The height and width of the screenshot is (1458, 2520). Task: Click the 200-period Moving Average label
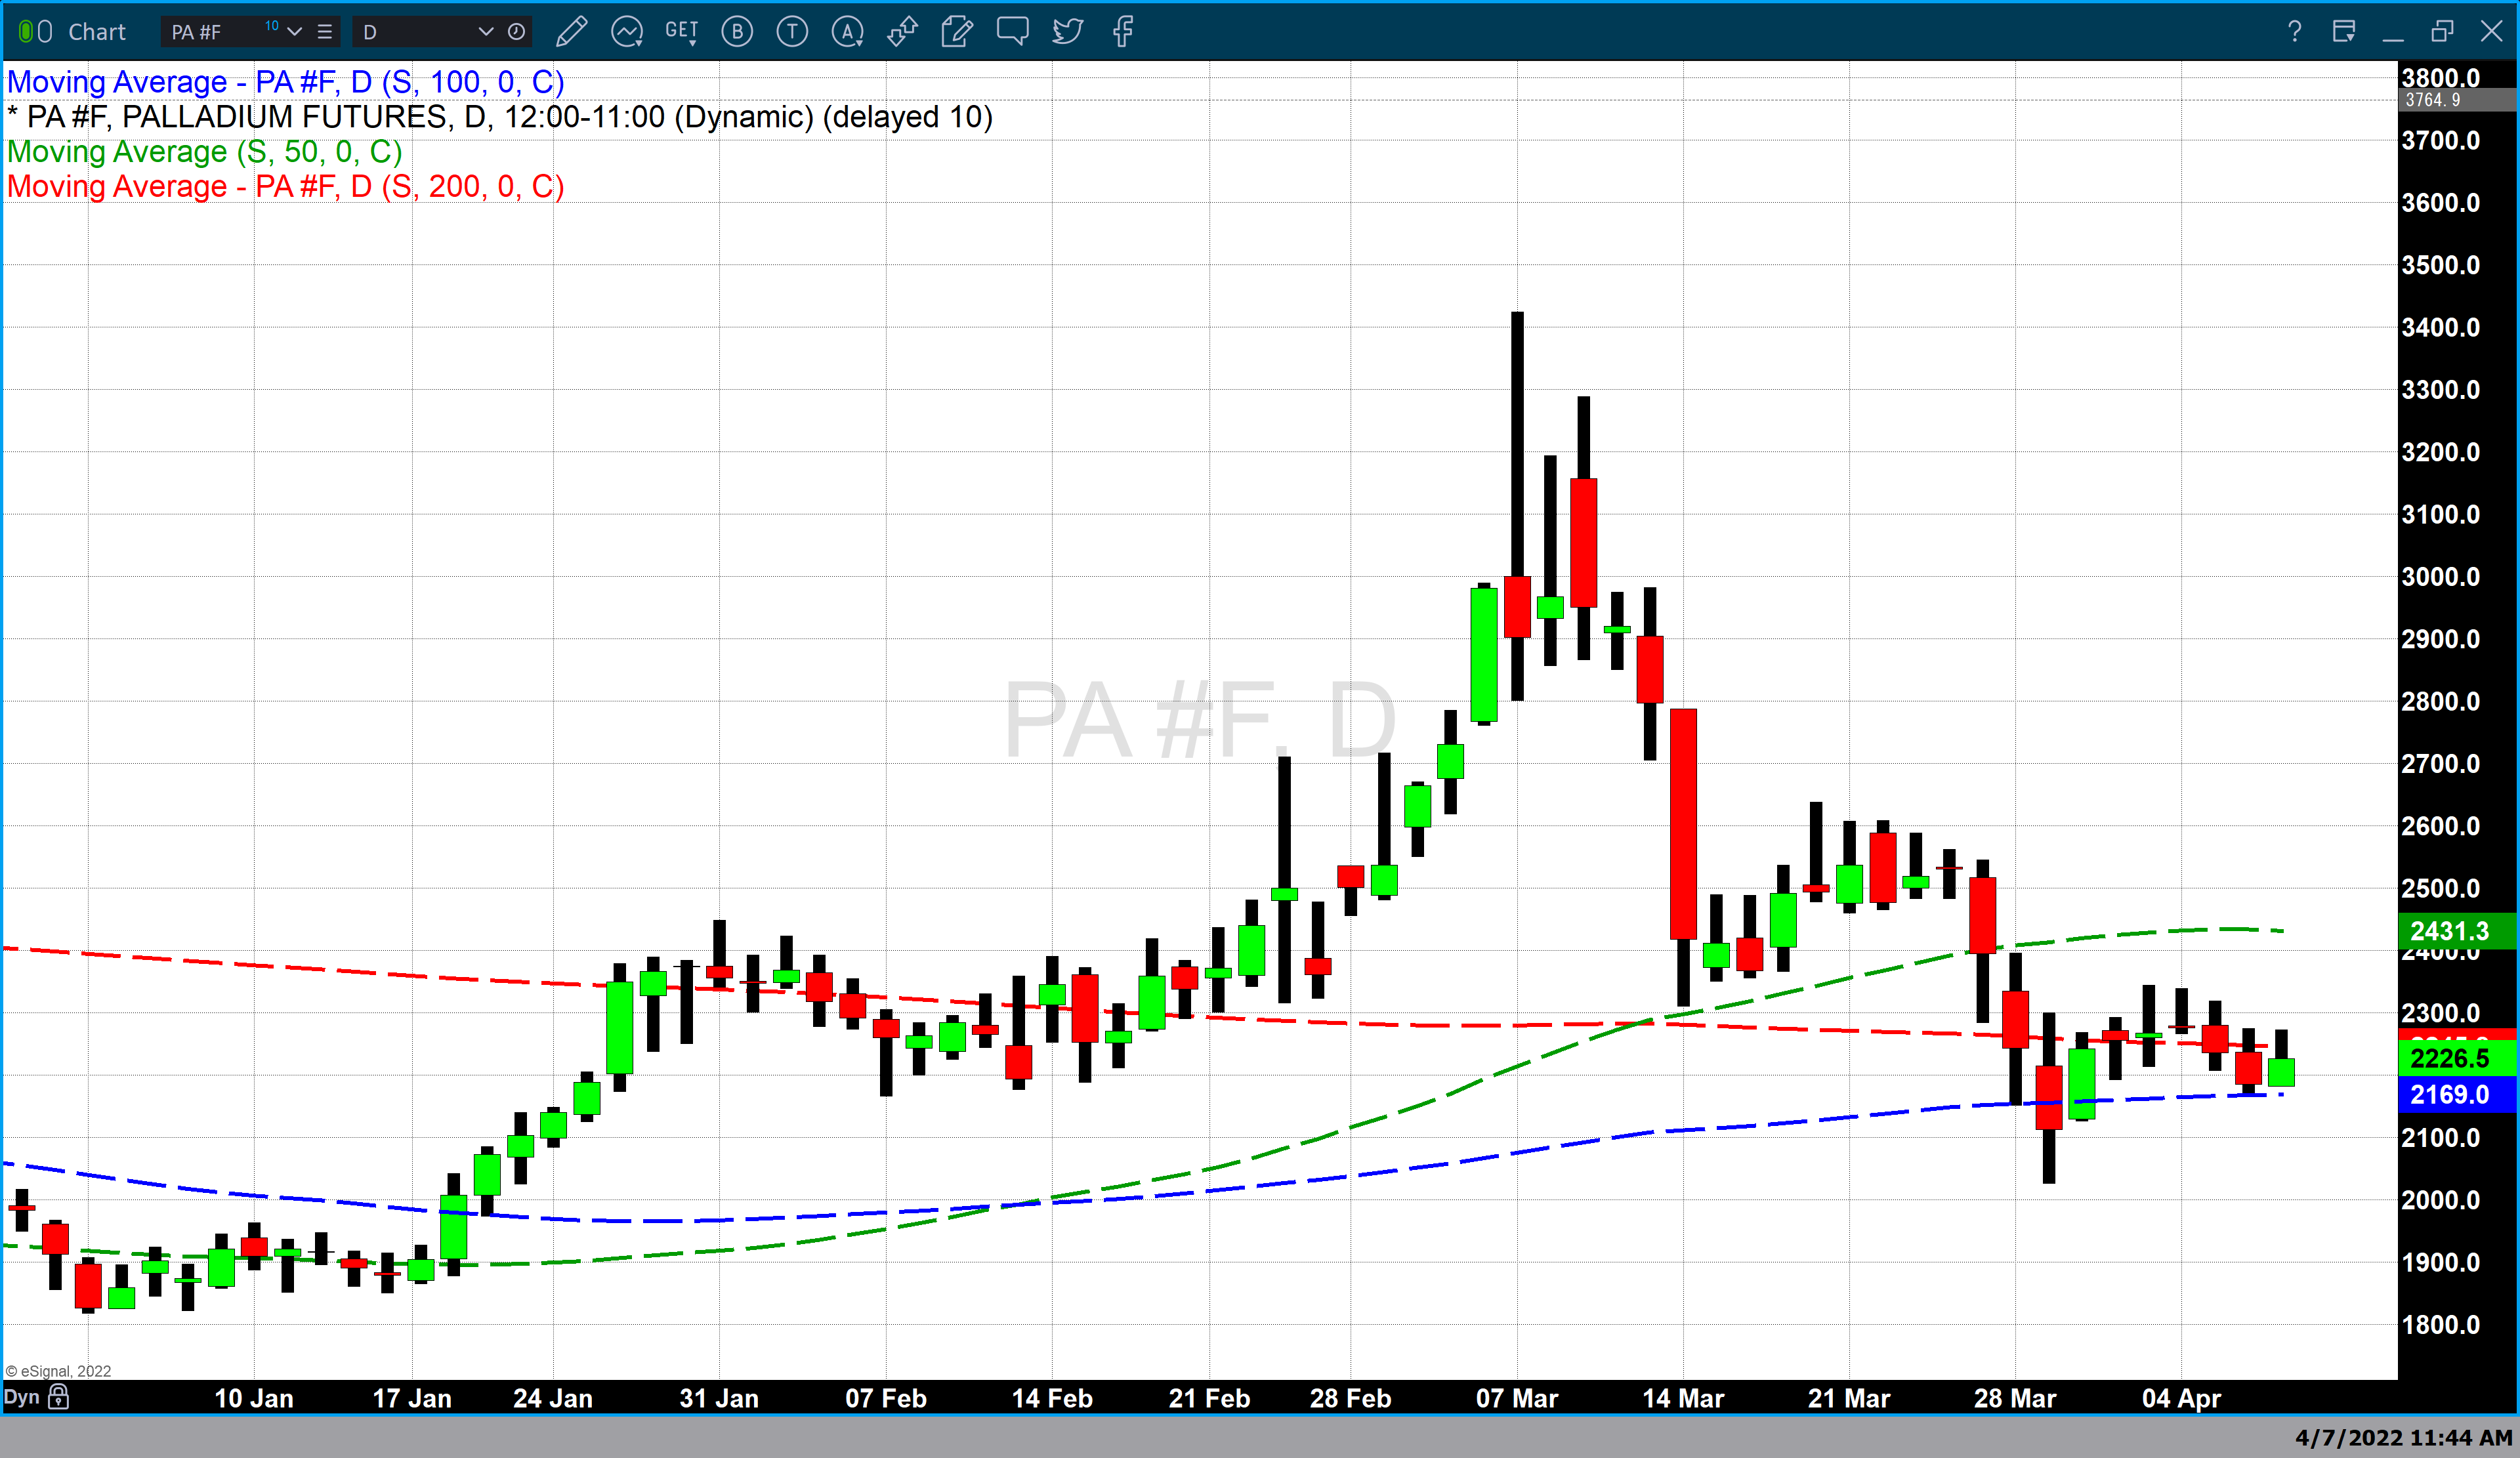tap(285, 187)
